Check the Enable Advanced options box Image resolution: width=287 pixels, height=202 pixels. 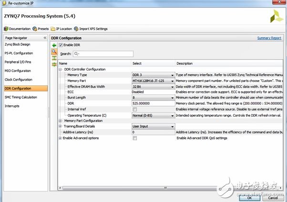135,138
